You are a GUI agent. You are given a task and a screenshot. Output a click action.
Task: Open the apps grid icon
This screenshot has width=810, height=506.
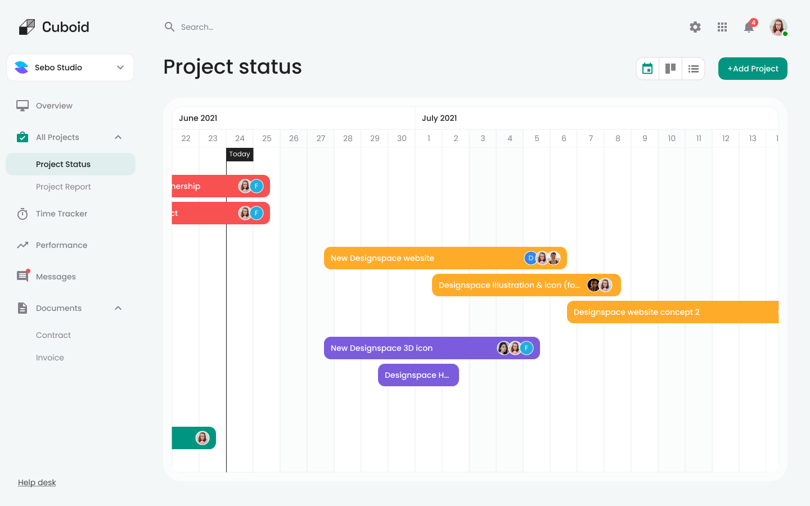(722, 27)
